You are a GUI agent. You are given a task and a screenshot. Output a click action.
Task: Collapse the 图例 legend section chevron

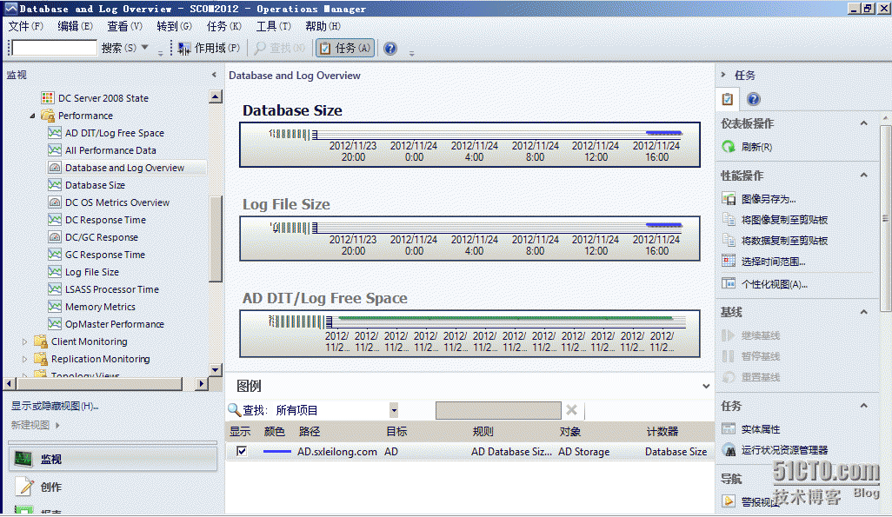pos(706,386)
